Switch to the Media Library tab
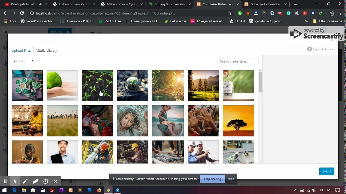This screenshot has height=194, width=346. coord(46,51)
